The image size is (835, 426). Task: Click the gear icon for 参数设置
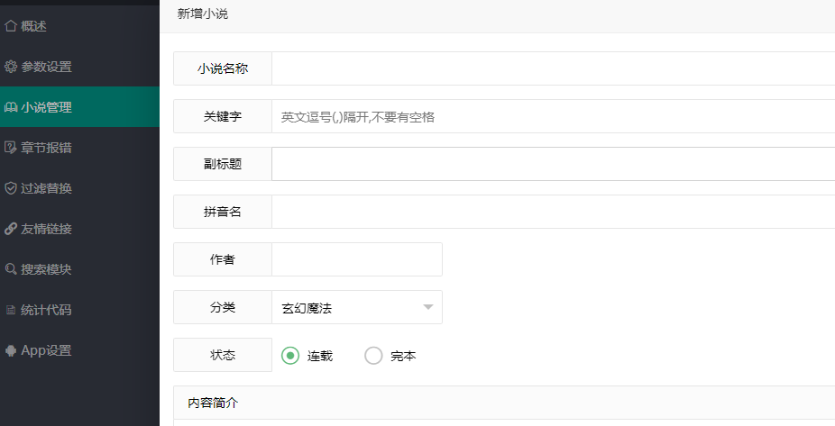pos(11,67)
